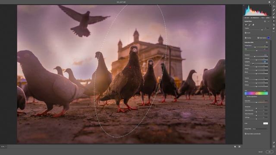Open the Overlay Mode dropdown
Viewport: 276px width, 155px height.
pos(260,129)
